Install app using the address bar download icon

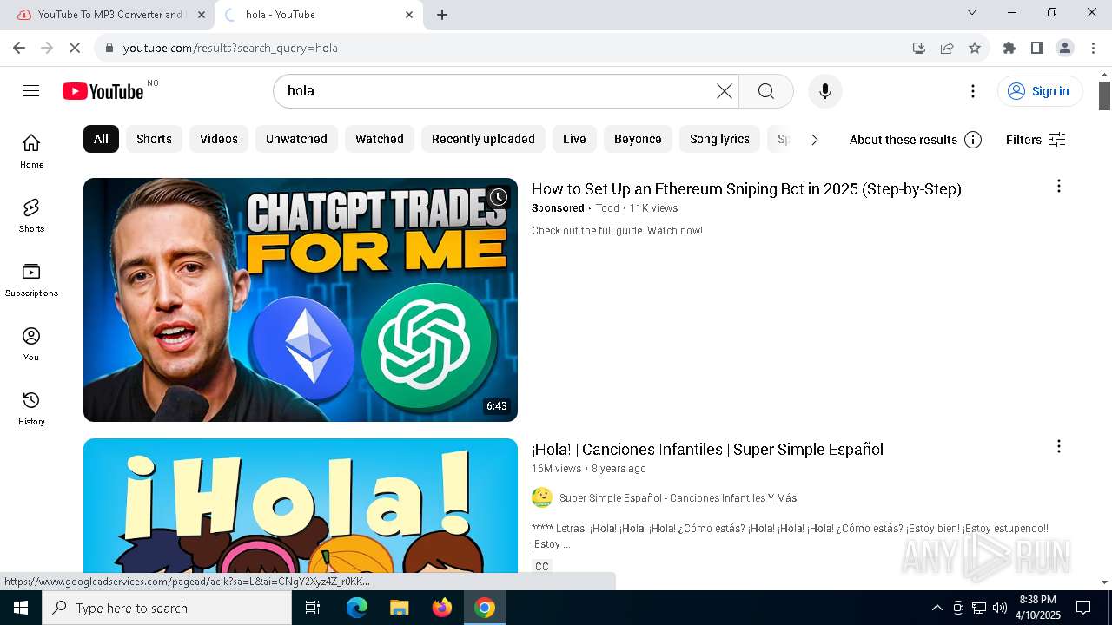pos(919,48)
